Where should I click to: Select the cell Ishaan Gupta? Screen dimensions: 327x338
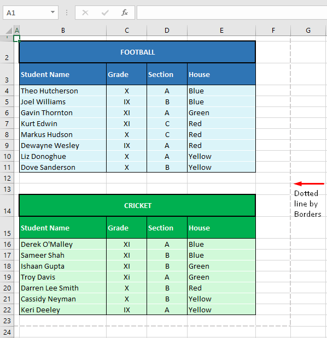click(x=63, y=266)
